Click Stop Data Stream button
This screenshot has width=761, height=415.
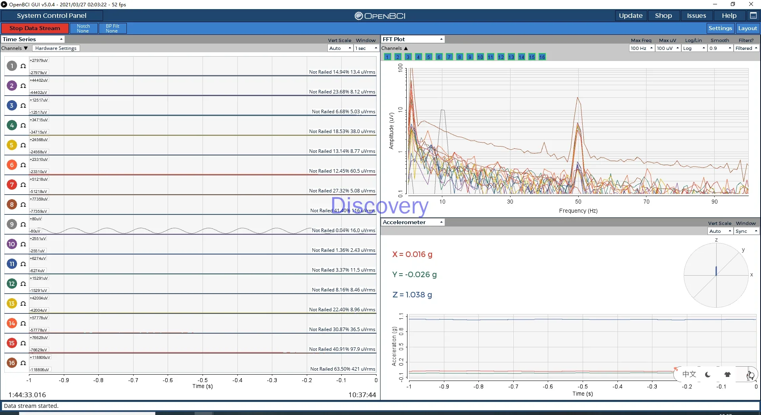point(35,28)
